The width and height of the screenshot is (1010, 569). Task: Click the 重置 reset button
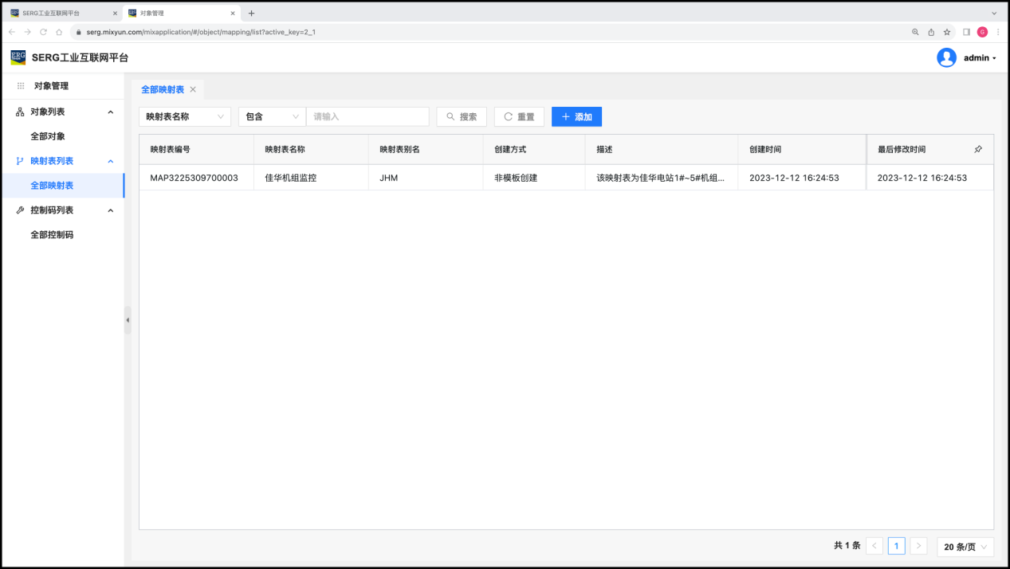[x=519, y=116]
